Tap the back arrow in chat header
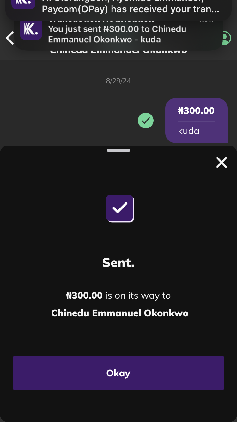237x422 pixels. point(9,38)
